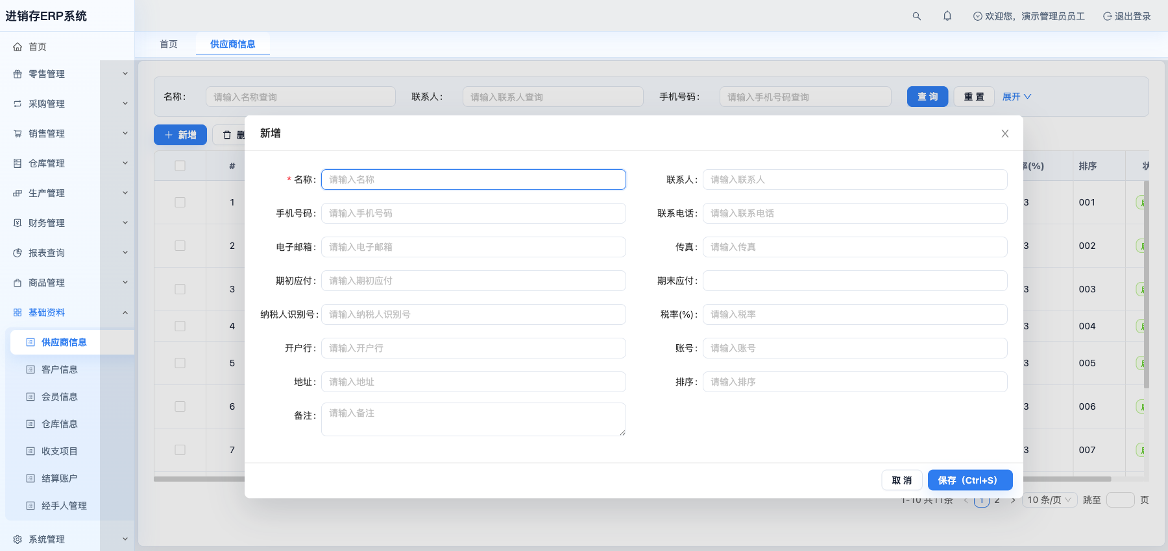Screen dimensions: 1168x551
Task: Expand search filters with 展开
Action: tap(1017, 97)
